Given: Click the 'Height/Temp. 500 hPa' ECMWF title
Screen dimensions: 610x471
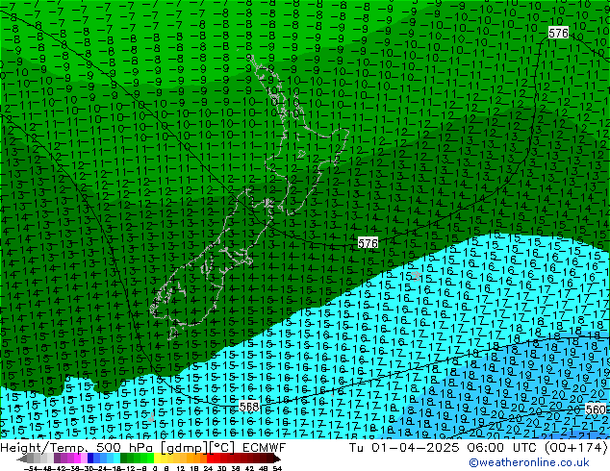Looking at the screenshot, I should (x=142, y=448).
